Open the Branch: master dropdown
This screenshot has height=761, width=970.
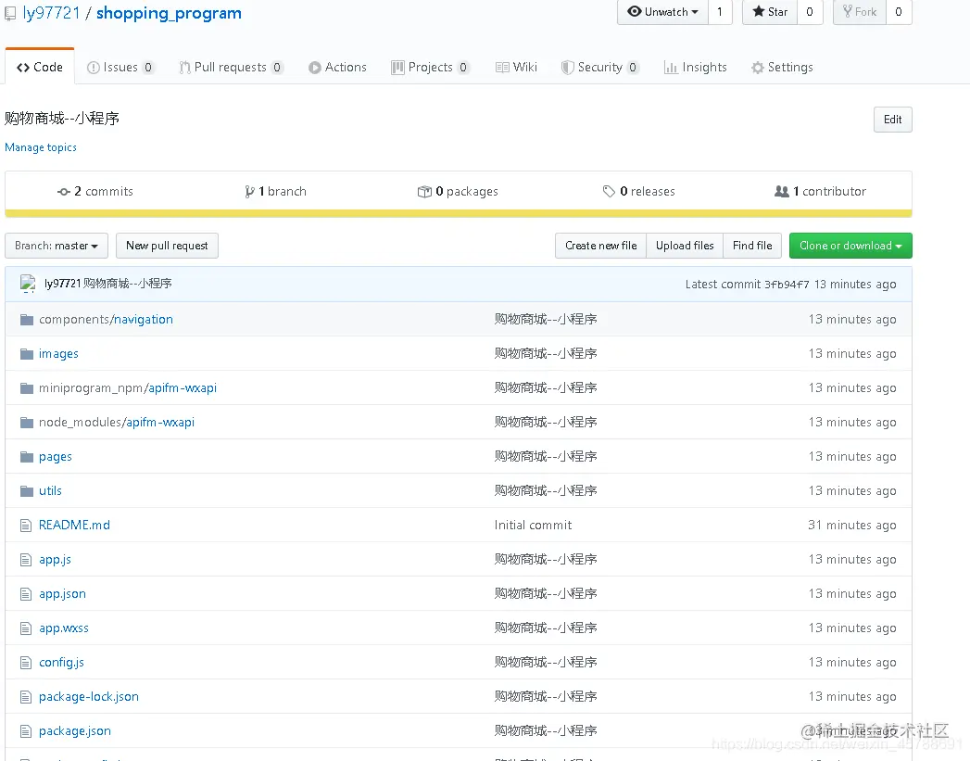pos(57,246)
